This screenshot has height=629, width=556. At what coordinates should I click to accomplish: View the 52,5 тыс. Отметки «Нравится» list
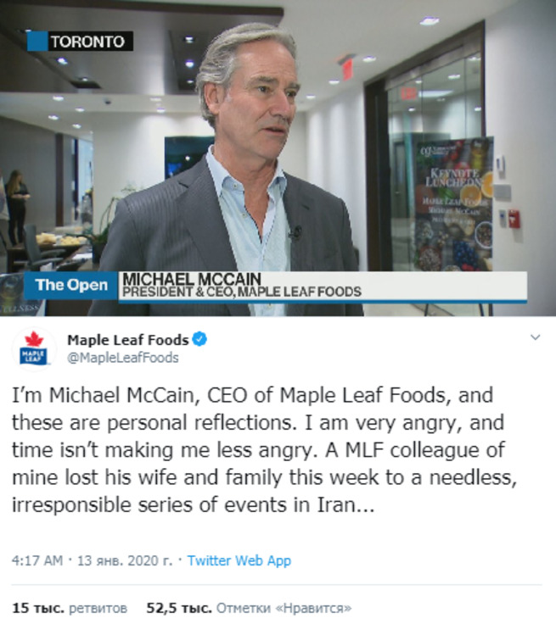tap(249, 608)
